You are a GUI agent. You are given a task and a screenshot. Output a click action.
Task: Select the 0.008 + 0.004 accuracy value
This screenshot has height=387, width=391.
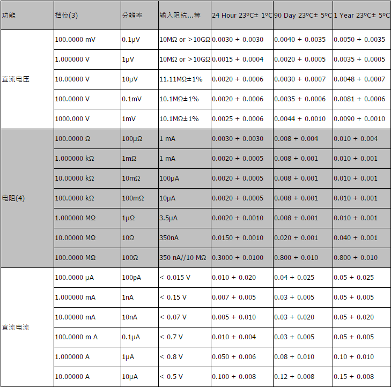tap(296, 139)
